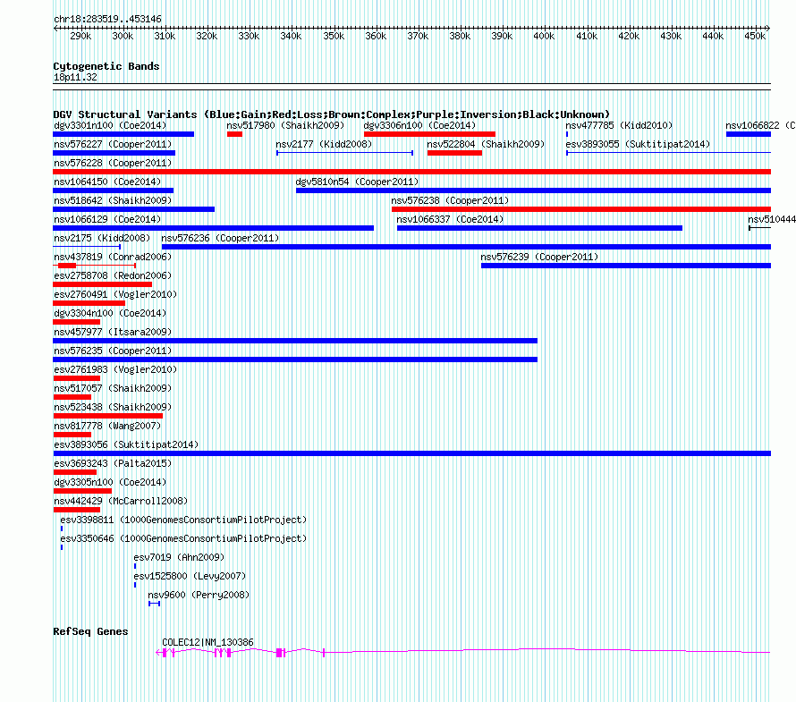
Task: Select the esv7019 small blue marker
Action: click(134, 566)
